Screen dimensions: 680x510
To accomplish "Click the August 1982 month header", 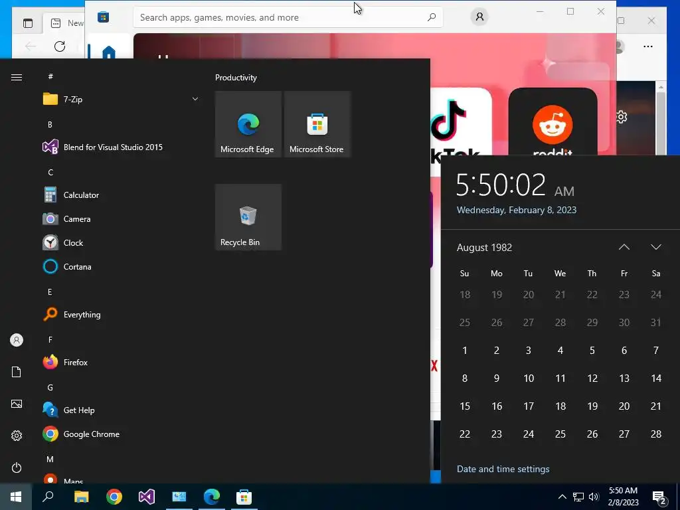I will pos(484,248).
